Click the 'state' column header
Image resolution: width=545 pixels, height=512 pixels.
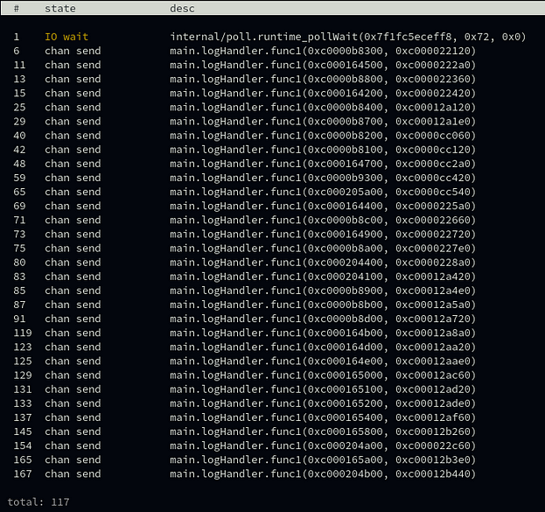coord(60,9)
